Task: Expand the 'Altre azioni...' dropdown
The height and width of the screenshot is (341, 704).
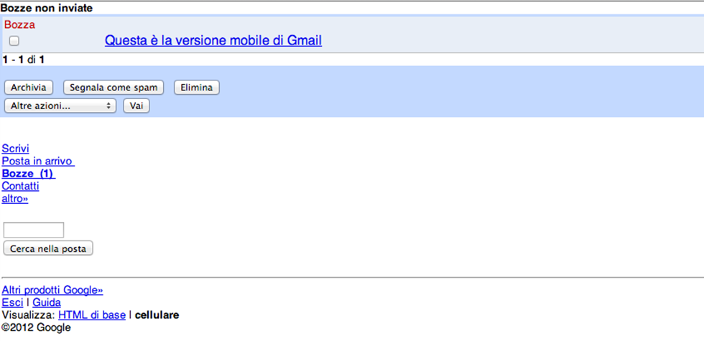Action: coord(60,106)
